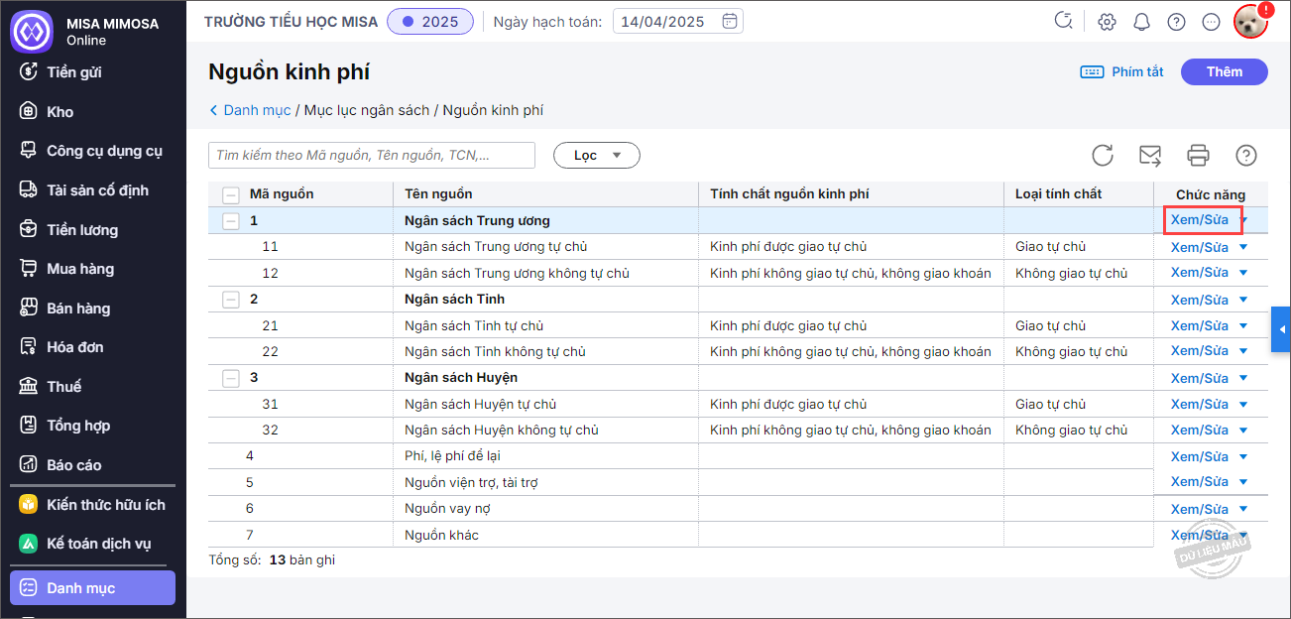1291x619 pixels.
Task: Open Tiền lương in the sidebar
Action: [82, 230]
